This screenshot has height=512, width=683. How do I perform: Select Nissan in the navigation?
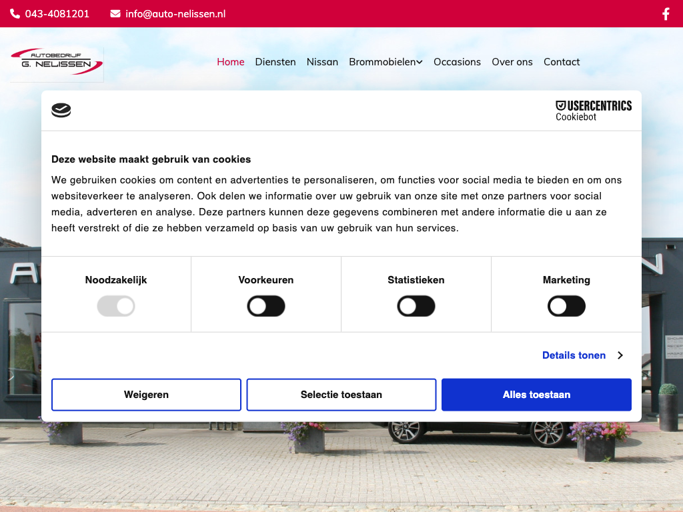(322, 62)
